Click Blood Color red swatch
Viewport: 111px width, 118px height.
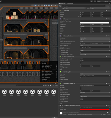click(x=94, y=109)
